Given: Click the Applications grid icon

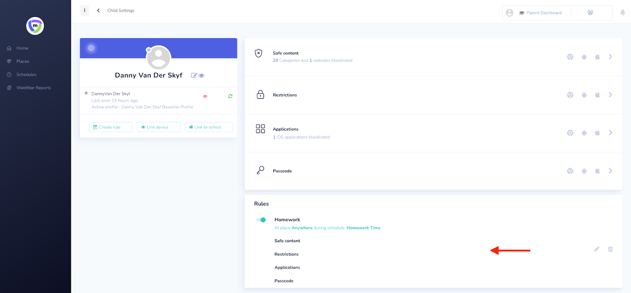Looking at the screenshot, I should pyautogui.click(x=260, y=129).
